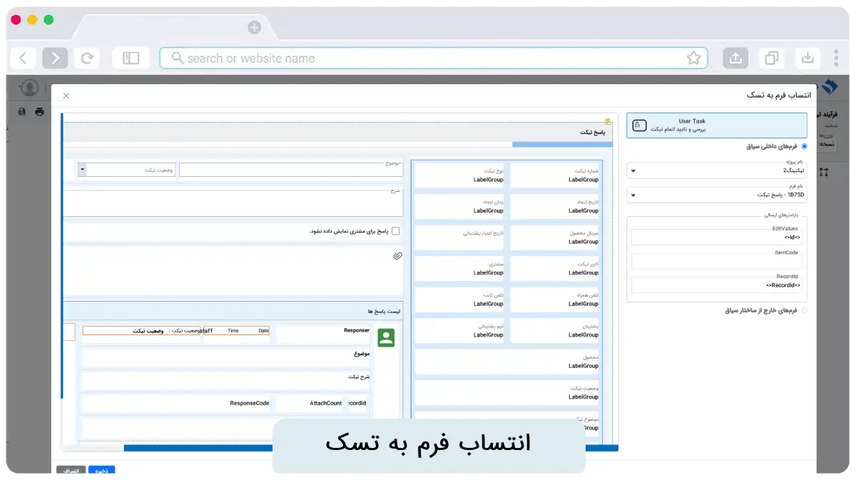The width and height of the screenshot is (856, 480).
Task: Click the small yellow marker icon atop form preview
Action: click(x=607, y=121)
